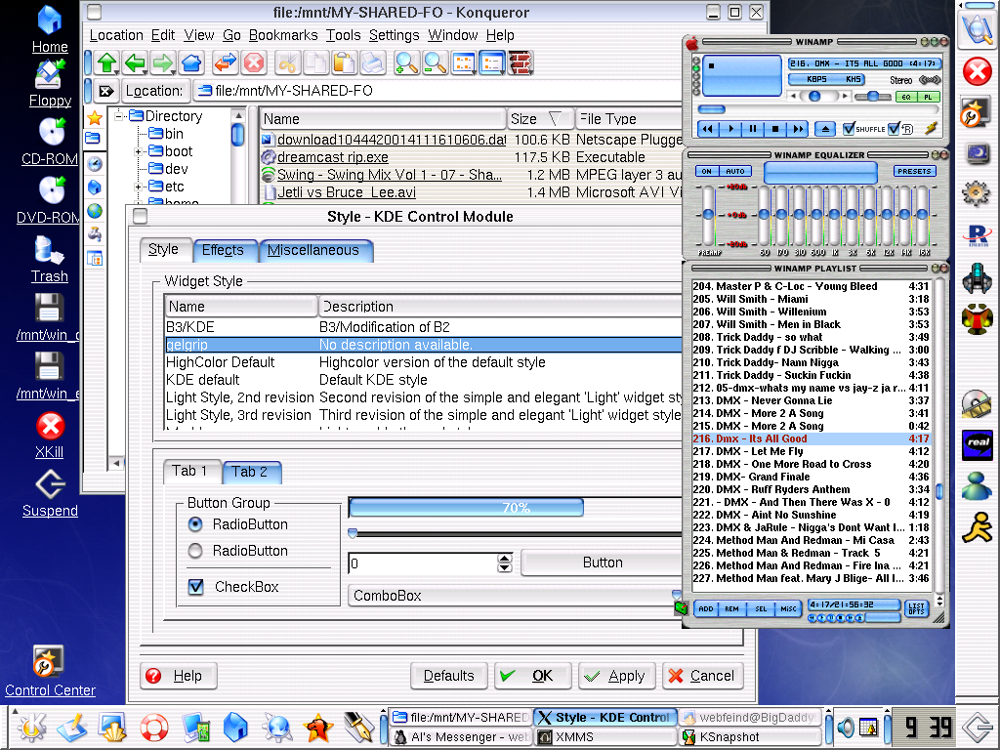This screenshot has height=750, width=1000.
Task: Reload the page in Konqueror toolbar
Action: click(226, 63)
